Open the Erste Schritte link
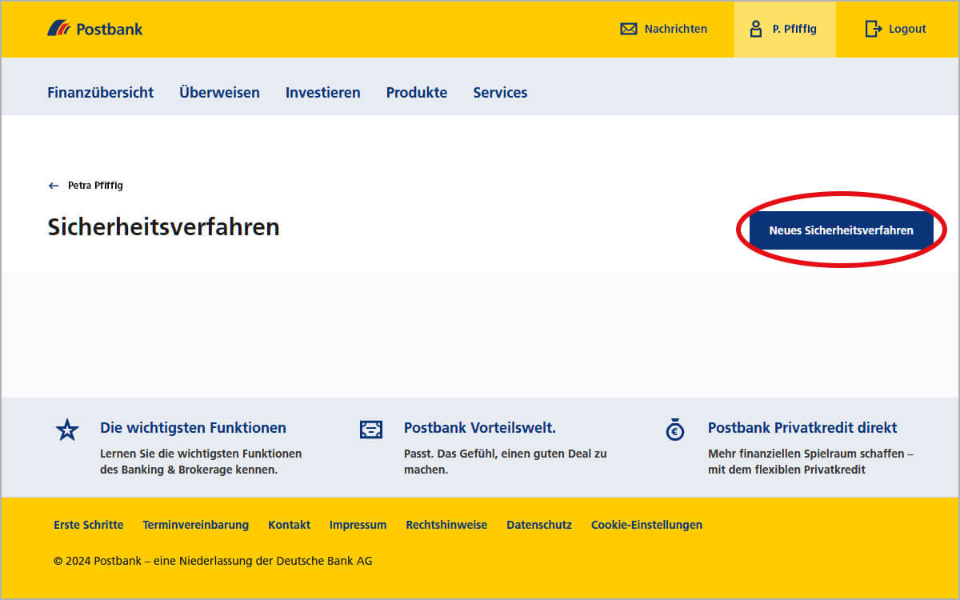The width and height of the screenshot is (960, 600). (88, 525)
